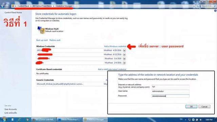Open the Internet Explorer taskbar icon
Screen dimensions: 217x122
point(20,120)
